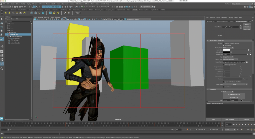Screen dimensions: 255x139
Task: Toggle Ignore Color Space File Rules
Action: pos(224,82)
